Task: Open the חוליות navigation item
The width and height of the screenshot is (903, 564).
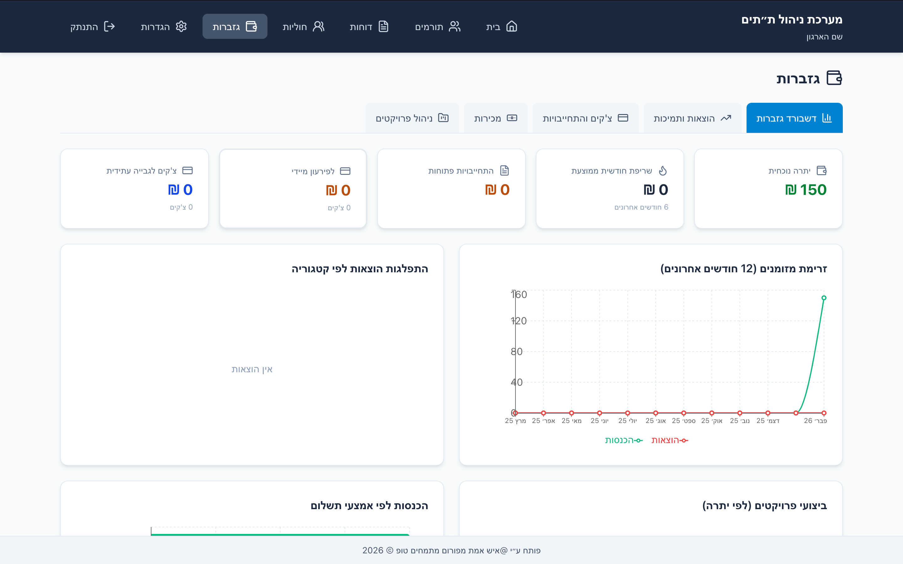Action: (304, 27)
